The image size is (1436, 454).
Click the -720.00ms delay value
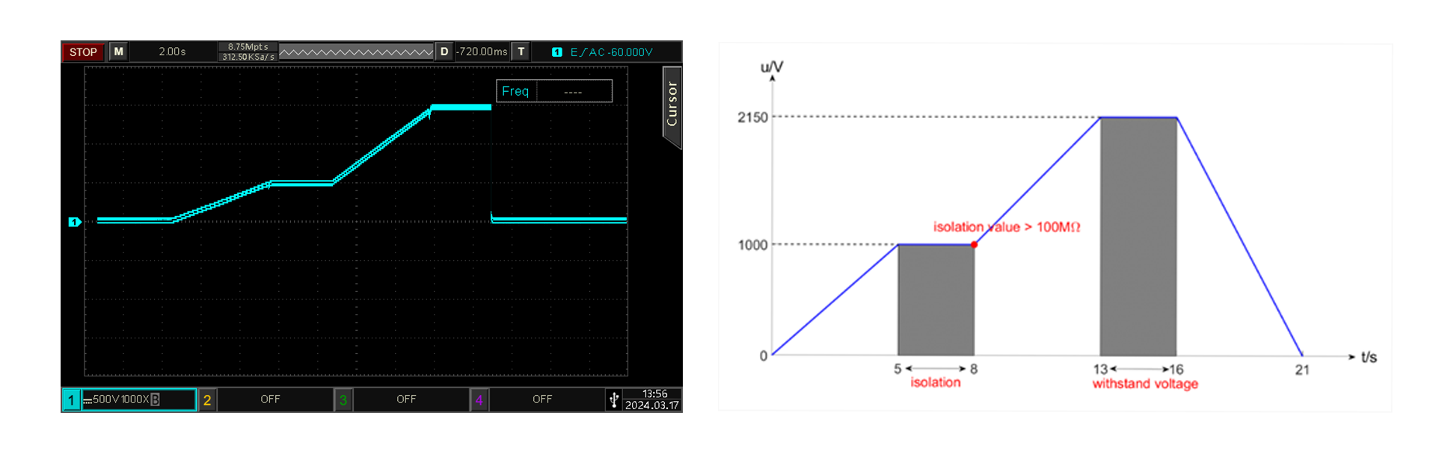coord(482,52)
